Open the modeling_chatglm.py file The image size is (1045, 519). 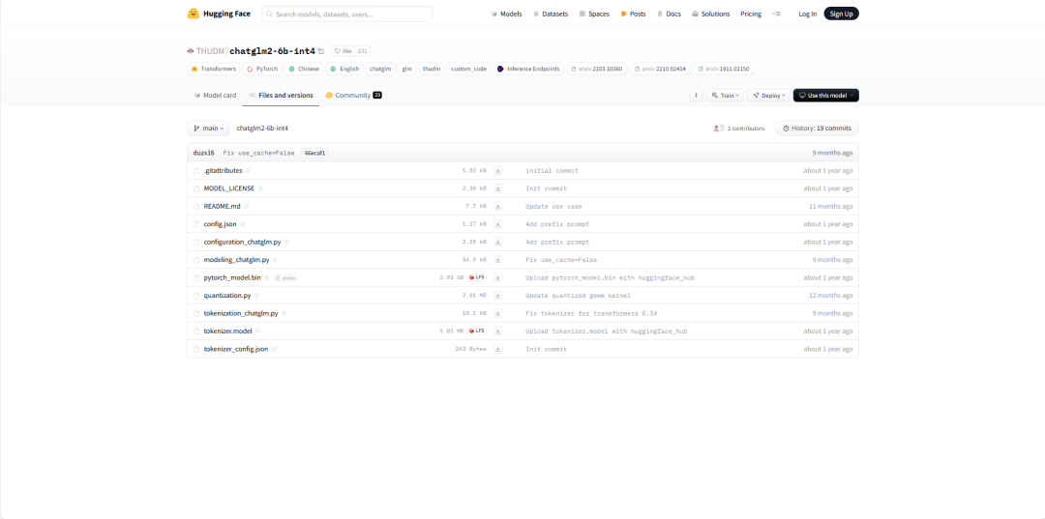[x=237, y=260]
